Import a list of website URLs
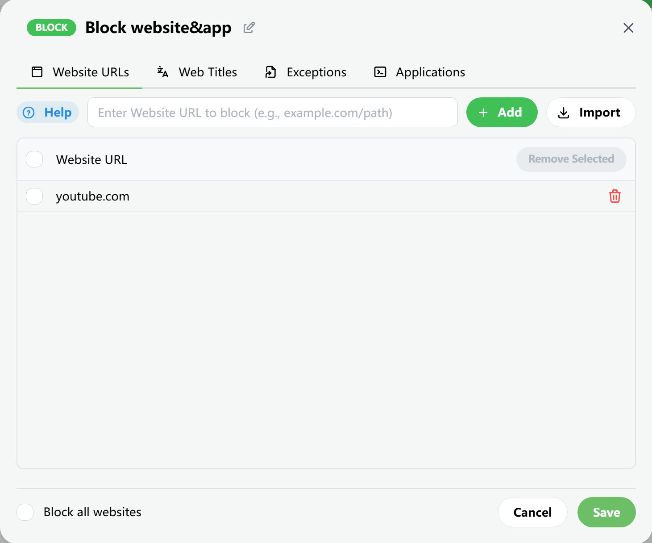The height and width of the screenshot is (543, 652). 591,113
